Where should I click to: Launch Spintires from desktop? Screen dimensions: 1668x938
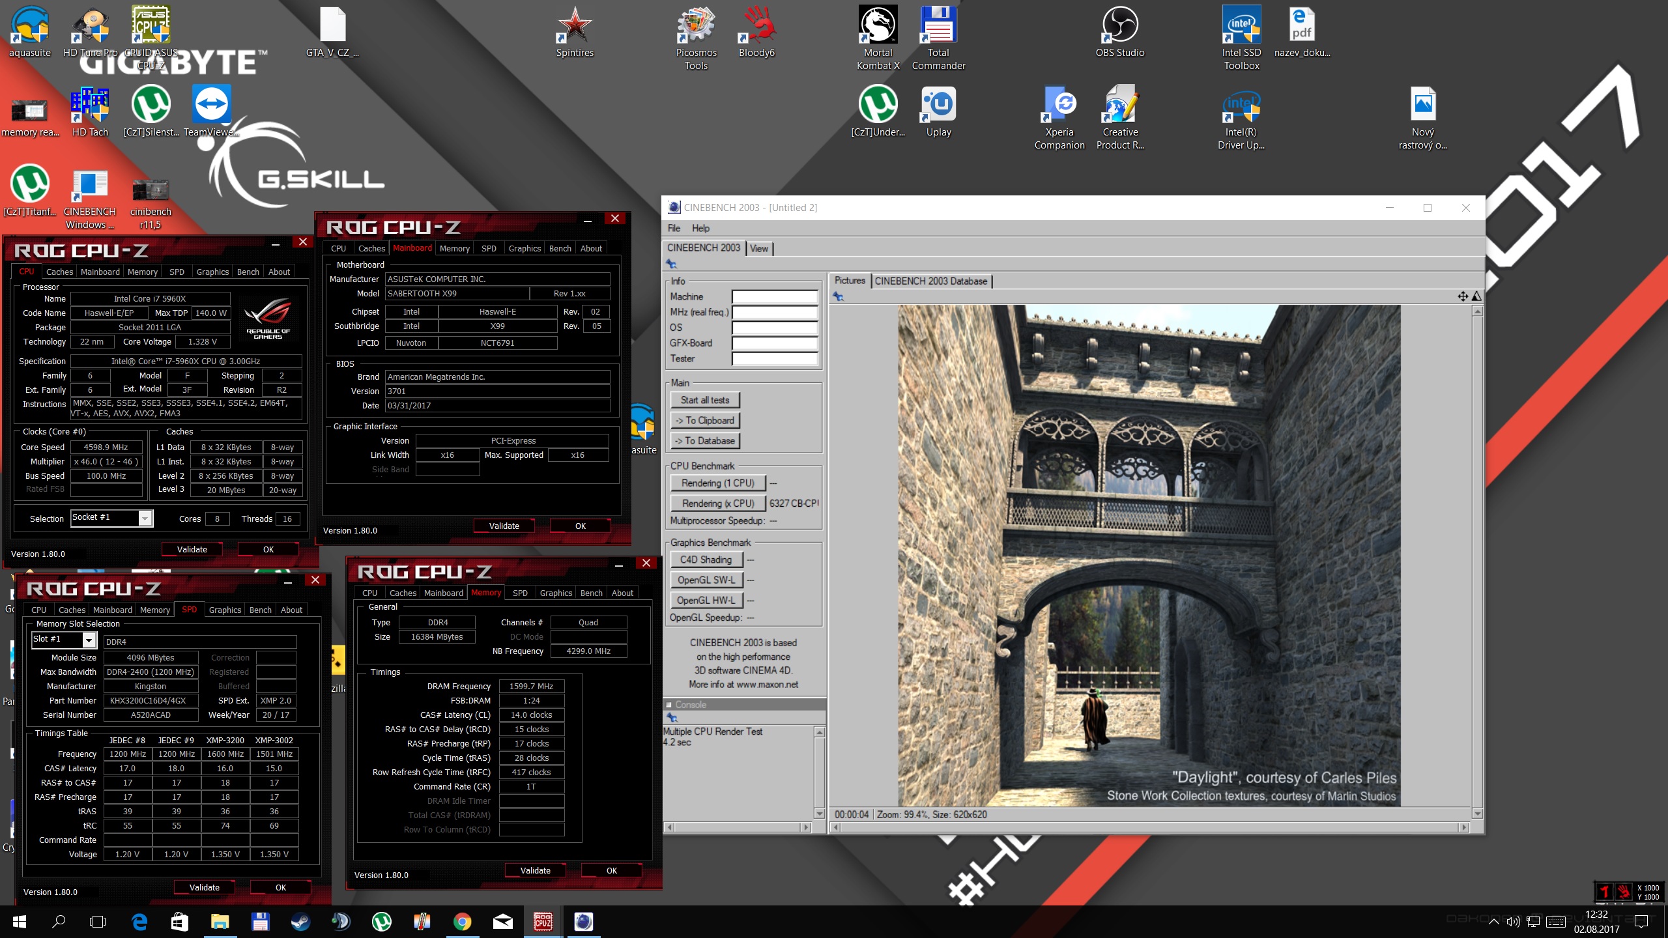[x=575, y=31]
